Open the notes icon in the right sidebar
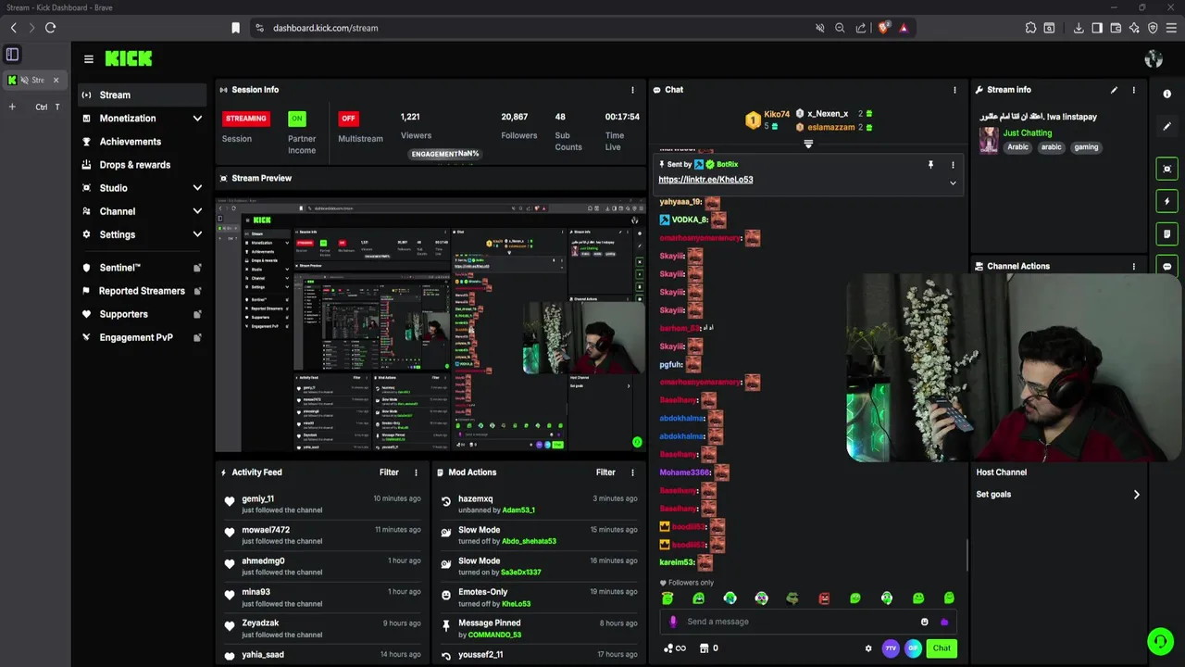 tap(1166, 233)
